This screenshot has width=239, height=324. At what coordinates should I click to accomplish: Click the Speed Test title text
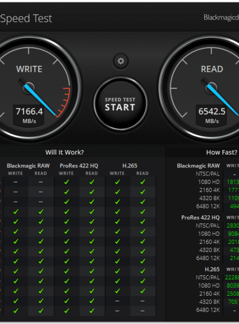point(26,18)
